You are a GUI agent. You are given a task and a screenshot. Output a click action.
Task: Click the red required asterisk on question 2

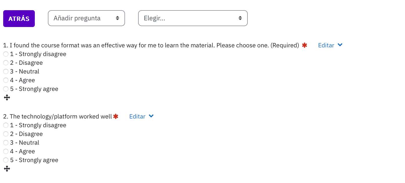click(x=116, y=116)
